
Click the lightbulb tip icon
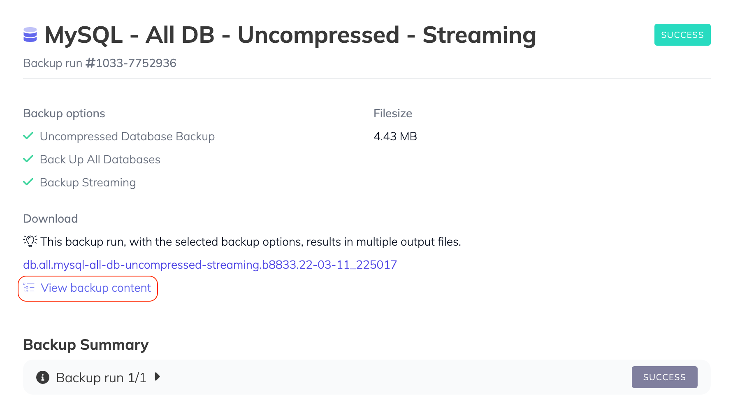[x=30, y=241]
